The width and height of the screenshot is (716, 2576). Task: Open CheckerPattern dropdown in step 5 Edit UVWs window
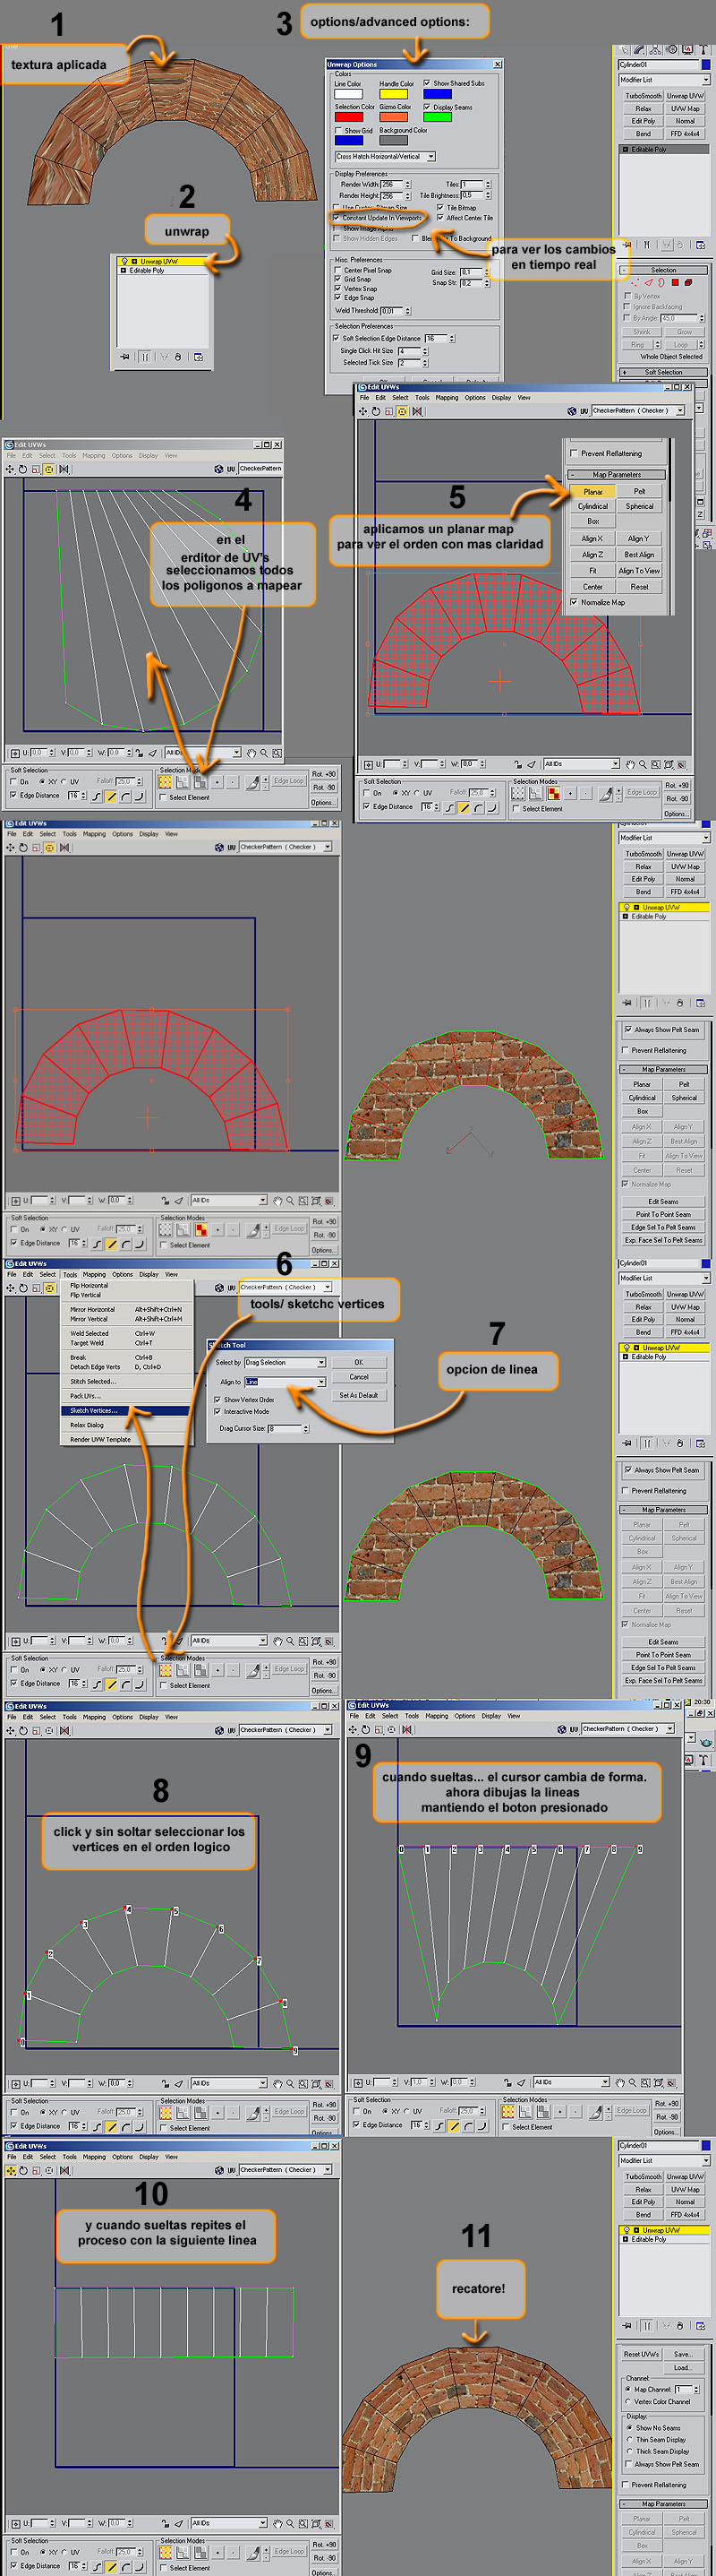[639, 411]
